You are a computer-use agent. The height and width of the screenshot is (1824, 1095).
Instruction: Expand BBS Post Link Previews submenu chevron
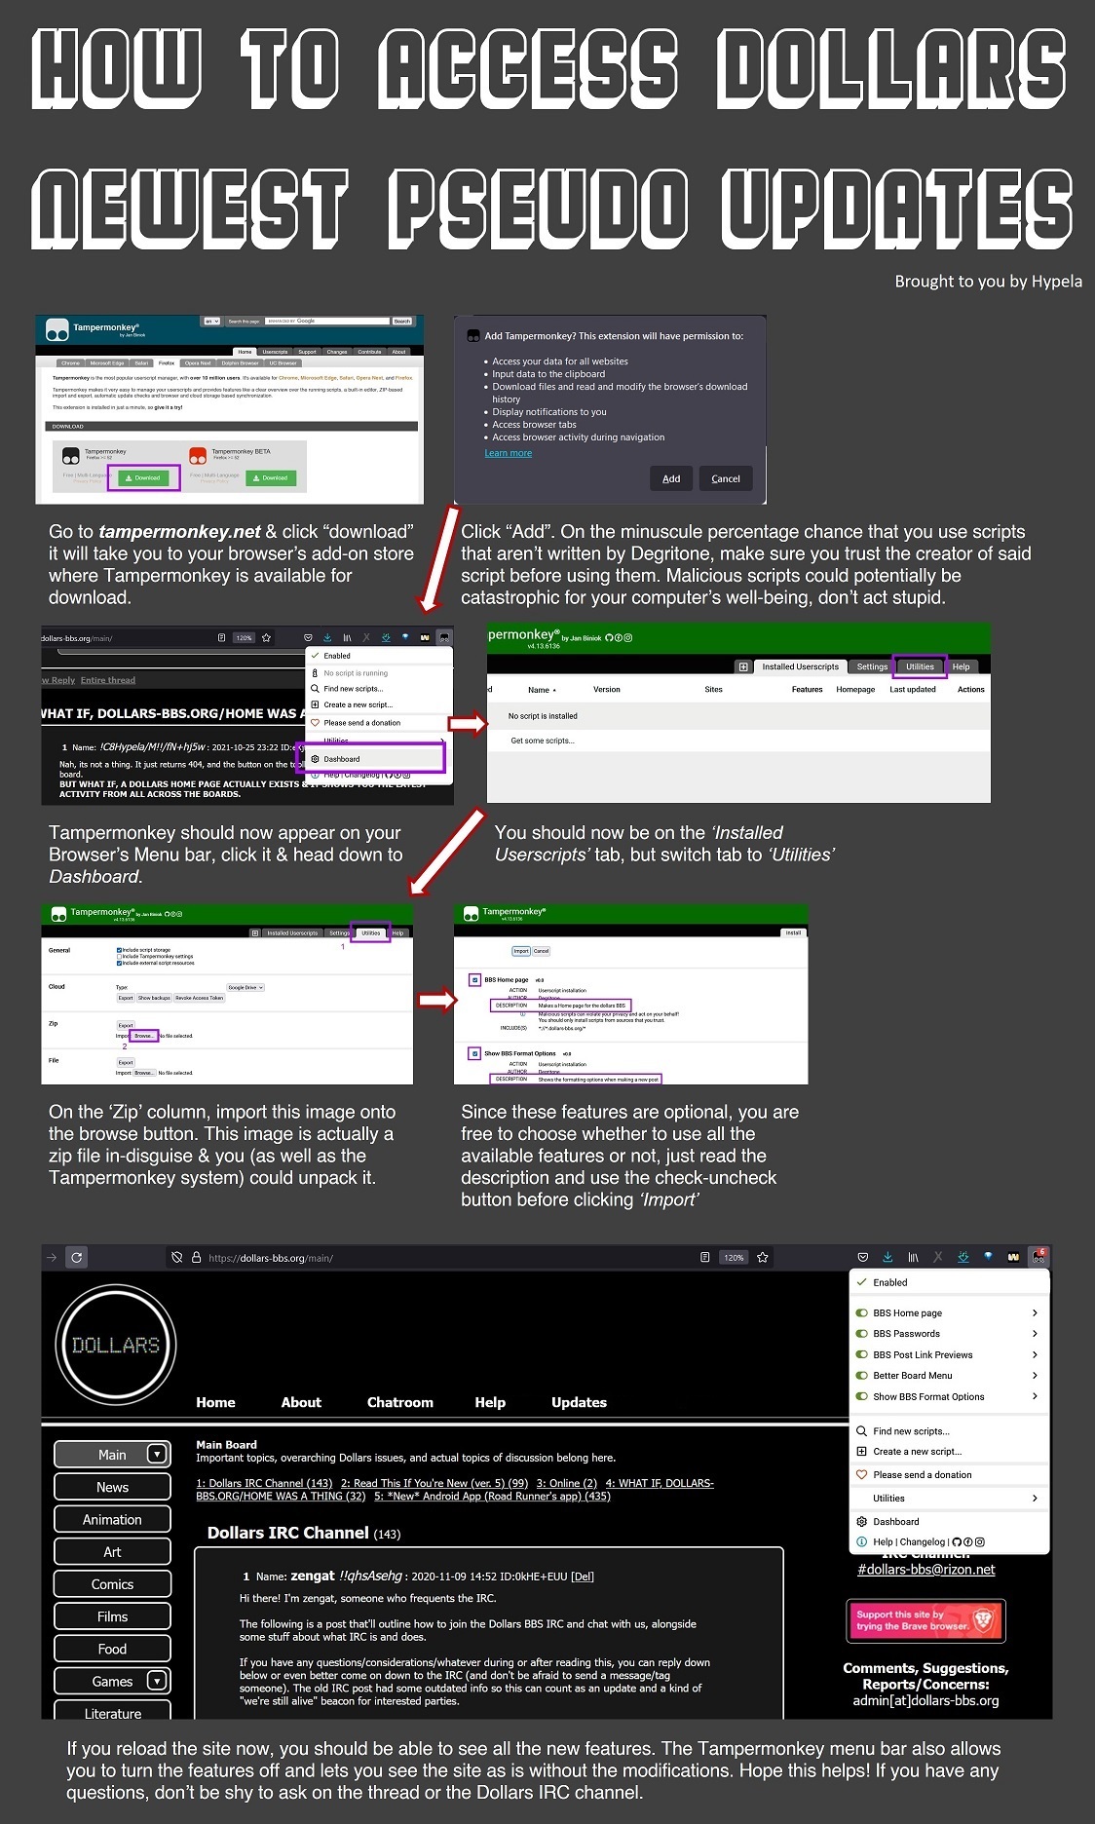(x=1035, y=1354)
